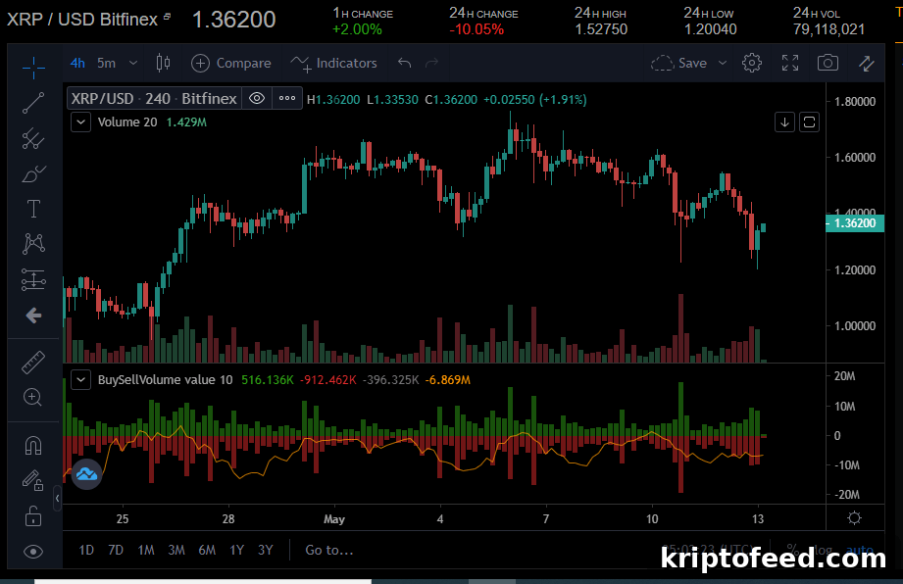903x584 pixels.
Task: Open the cloud publish floating button
Action: click(x=86, y=474)
